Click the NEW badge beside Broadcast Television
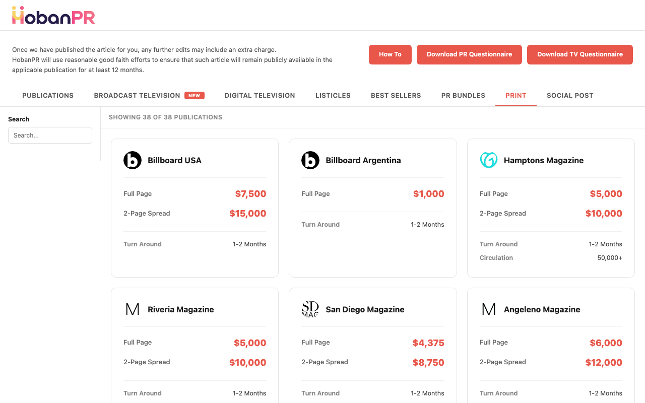 194,95
